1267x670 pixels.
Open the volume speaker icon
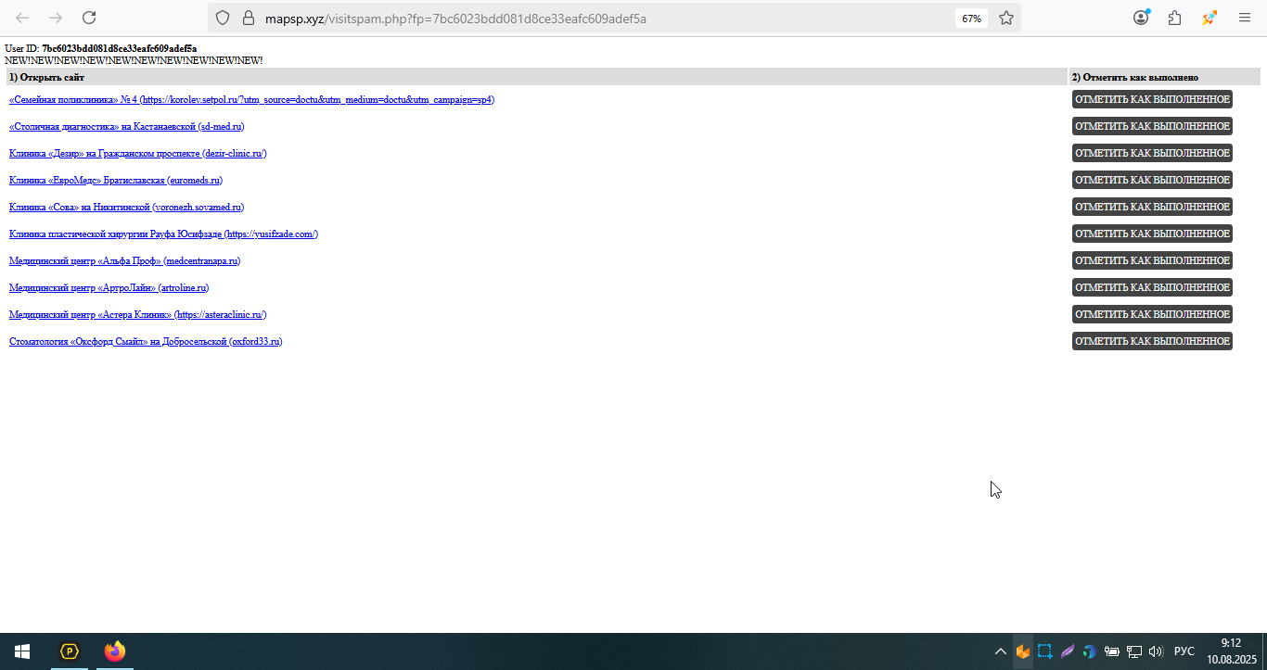click(x=1156, y=651)
